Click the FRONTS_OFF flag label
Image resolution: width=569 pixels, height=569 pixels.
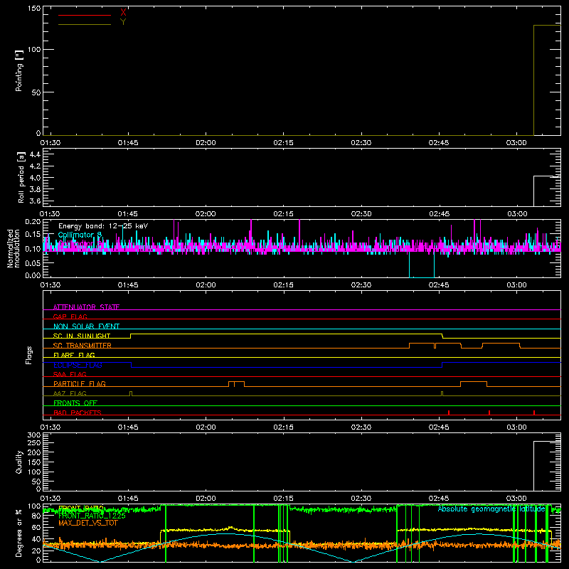[x=75, y=403]
